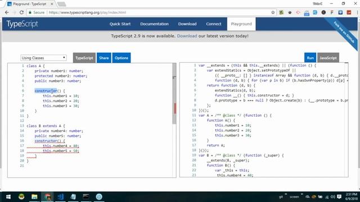Click the orange F extension icon
360x202 pixels.
(x=332, y=12)
